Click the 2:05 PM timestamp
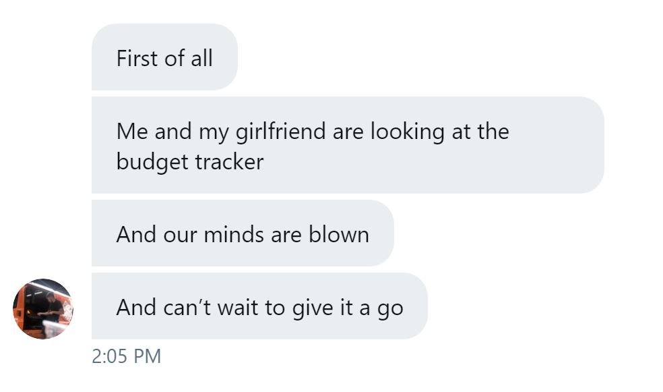This screenshot has width=663, height=392. coord(126,356)
